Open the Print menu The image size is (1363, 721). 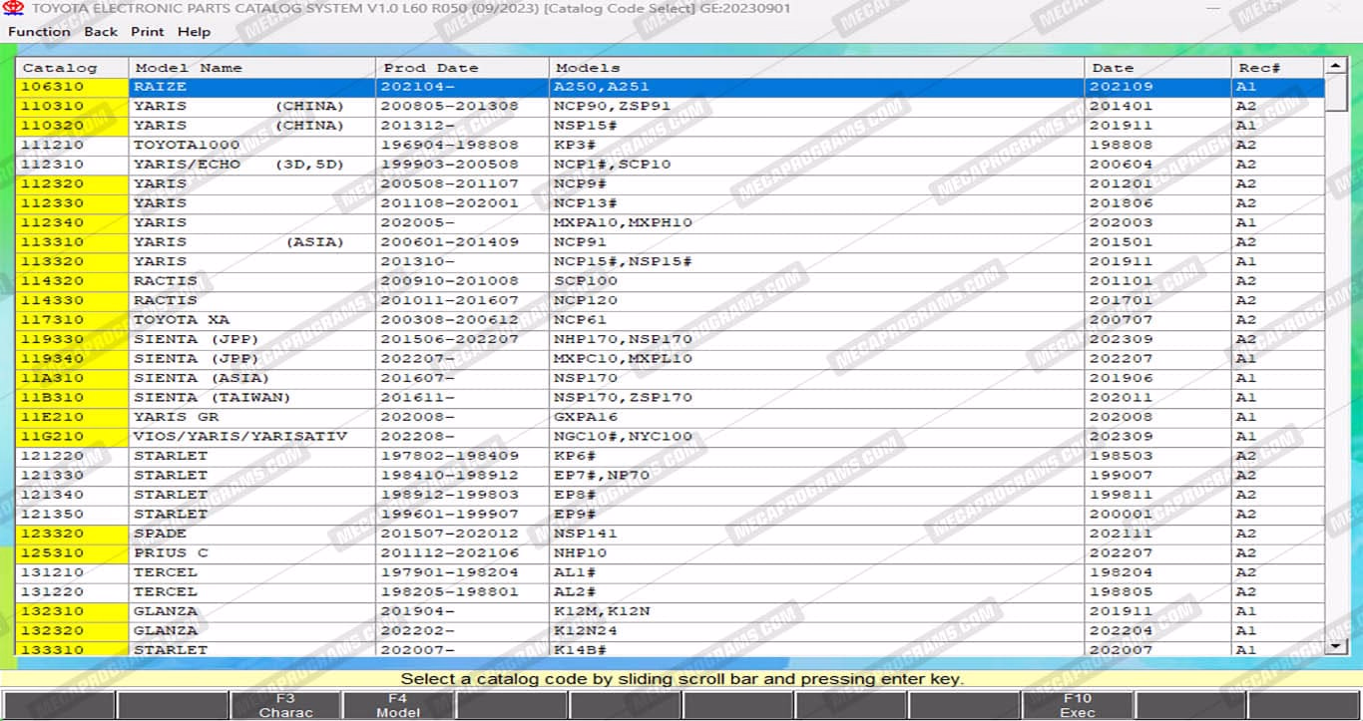click(147, 31)
